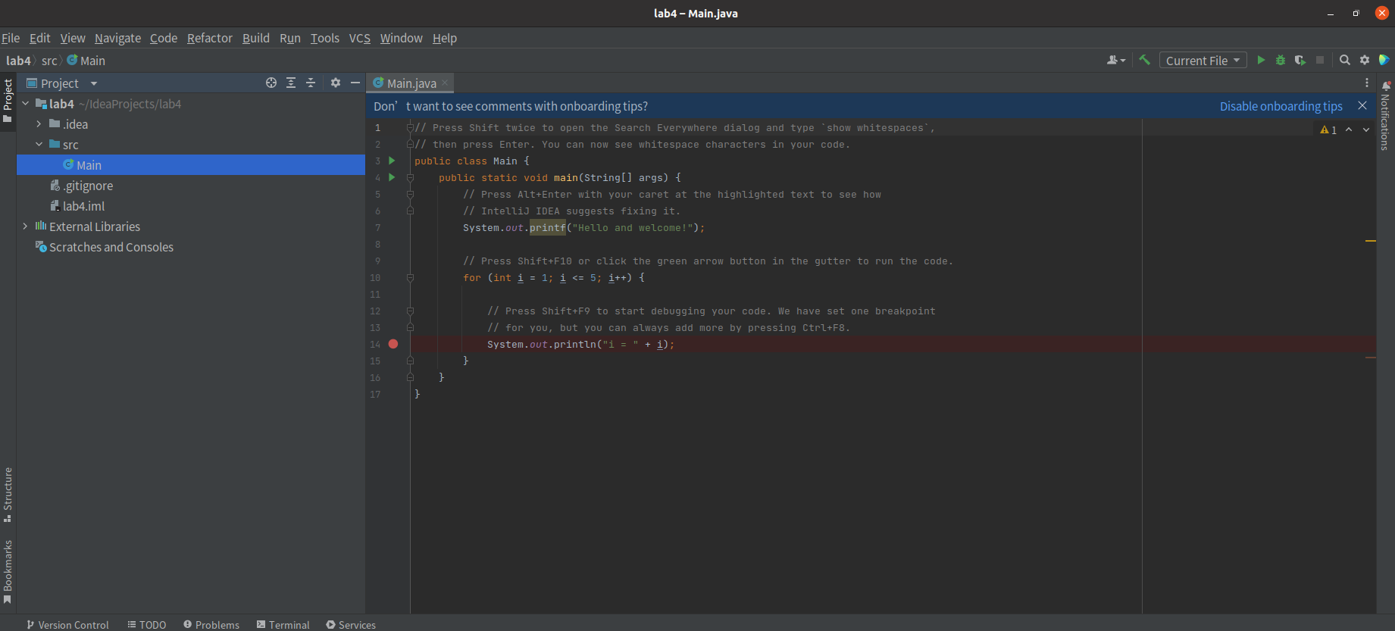
Task: Click run gutter arrow beside class Main
Action: (x=392, y=161)
